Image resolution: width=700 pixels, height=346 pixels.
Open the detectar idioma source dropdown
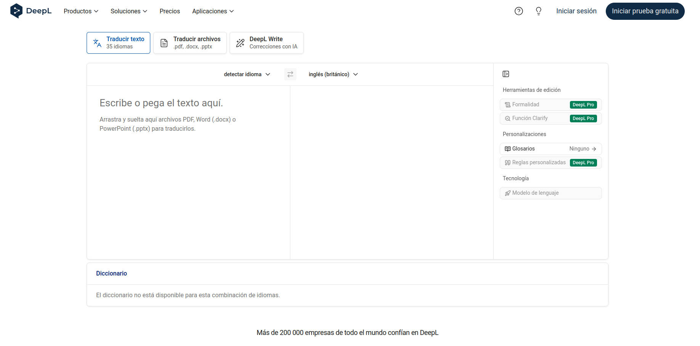pos(247,74)
